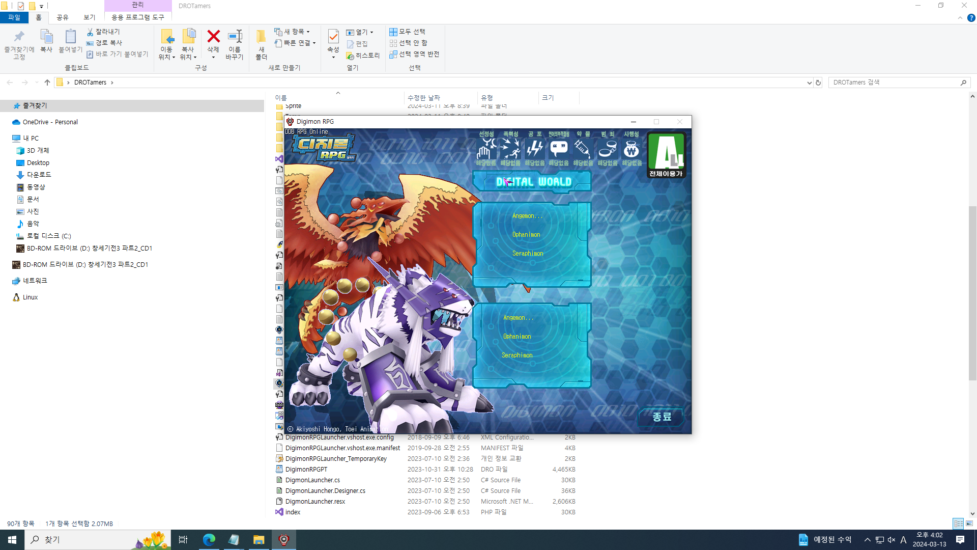Viewport: 977px width, 550px height.
Task: Click the 사행성 money bag gambling icon
Action: pyautogui.click(x=631, y=149)
